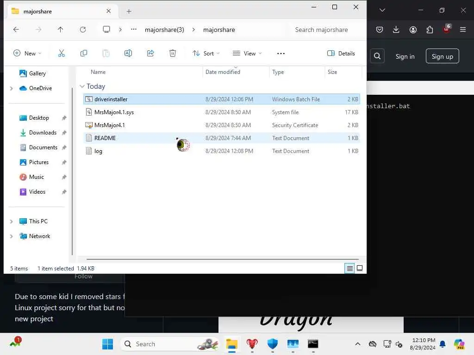Open Pictures quick access folder
This screenshot has width=474, height=355.
[x=34, y=162]
